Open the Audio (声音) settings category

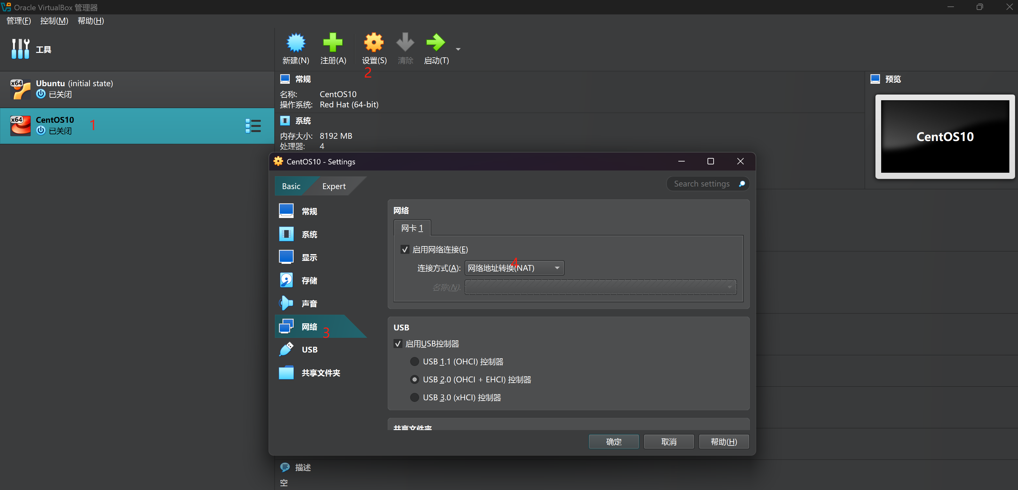pos(286,303)
